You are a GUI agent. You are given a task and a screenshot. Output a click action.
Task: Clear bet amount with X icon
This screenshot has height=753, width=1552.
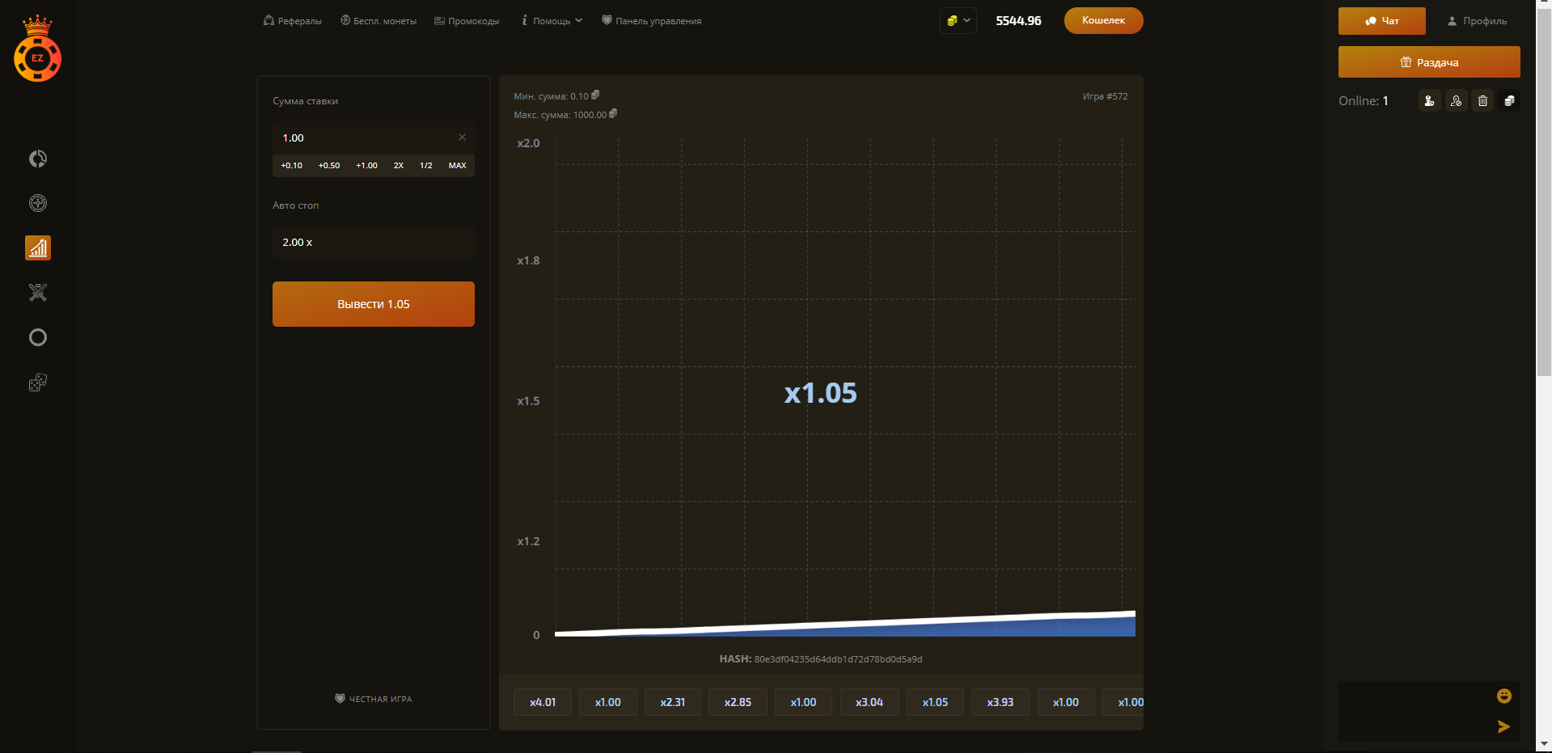click(462, 137)
